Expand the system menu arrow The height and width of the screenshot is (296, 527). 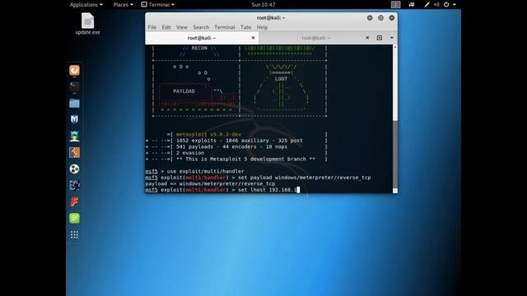point(455,4)
